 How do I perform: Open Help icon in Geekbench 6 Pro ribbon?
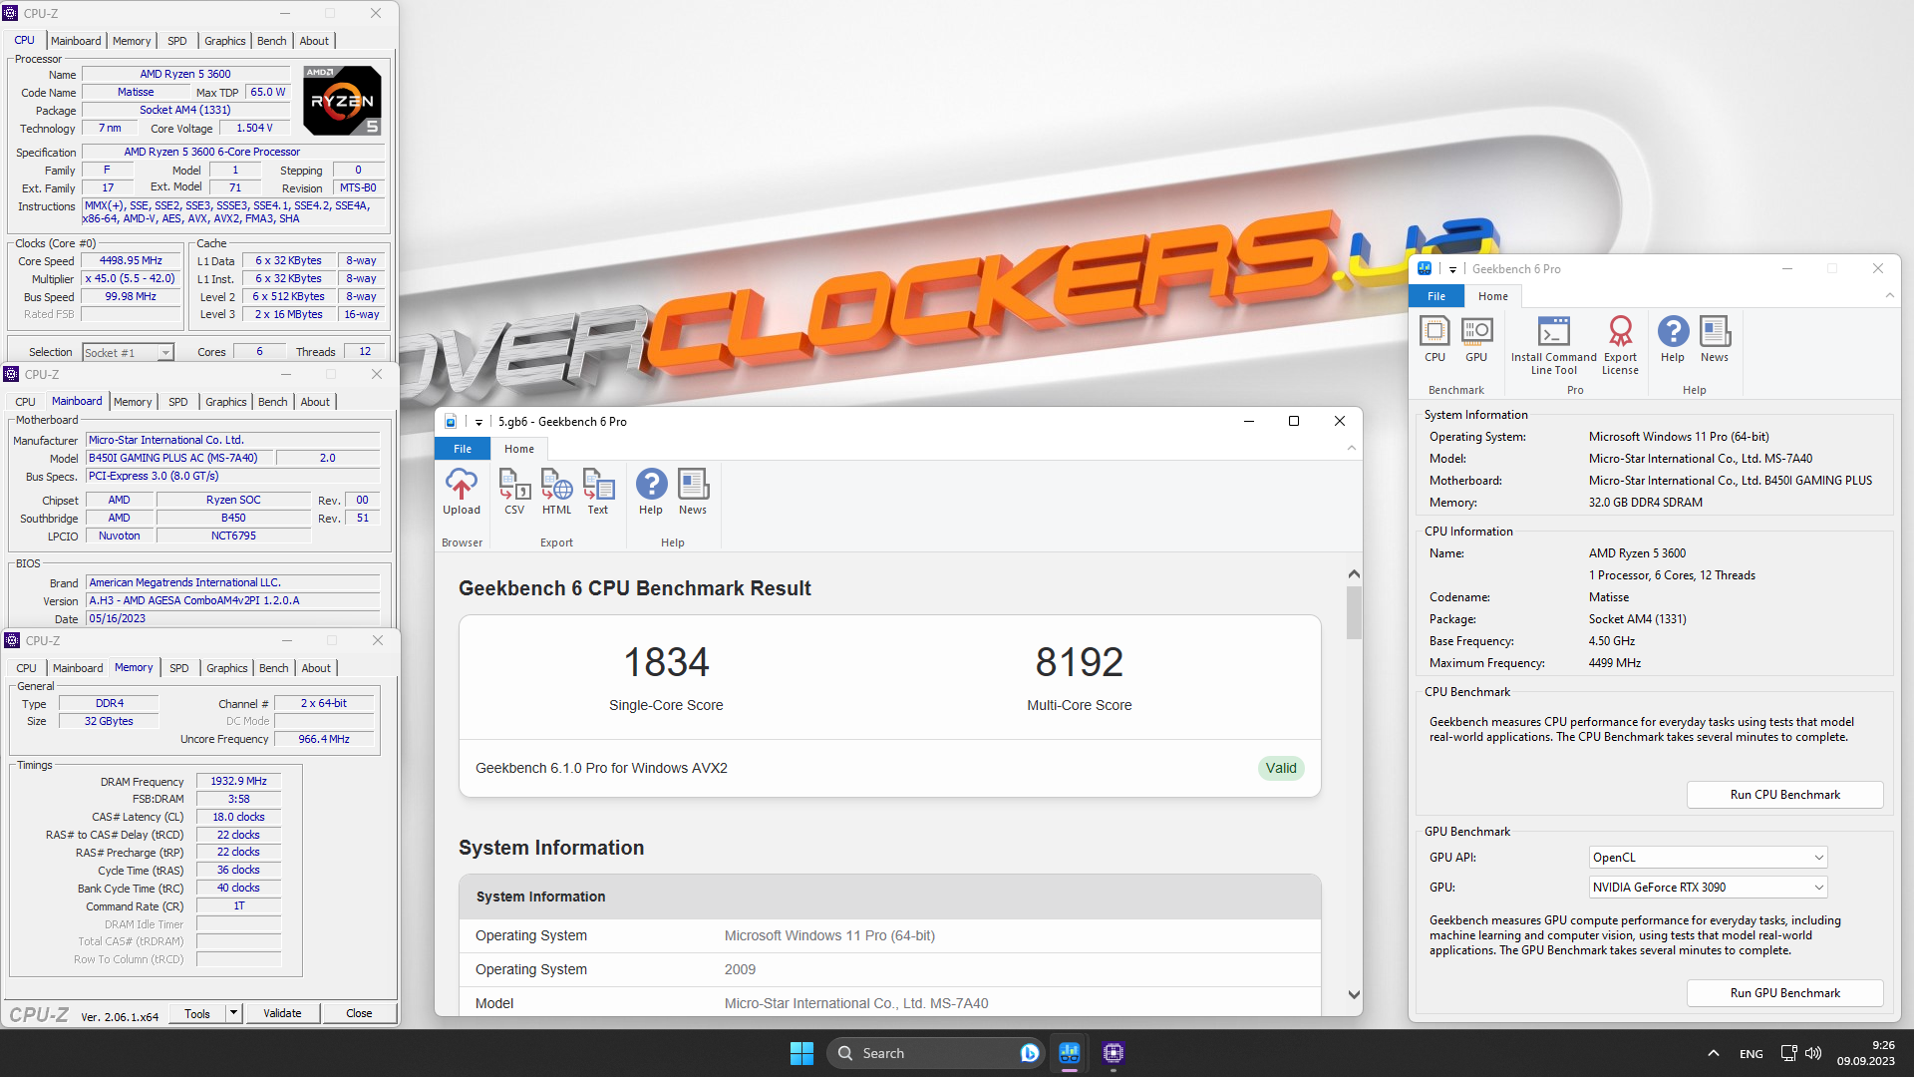point(1673,339)
